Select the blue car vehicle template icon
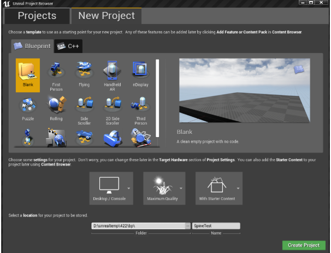Screen dimensions: 331x253 84,137
